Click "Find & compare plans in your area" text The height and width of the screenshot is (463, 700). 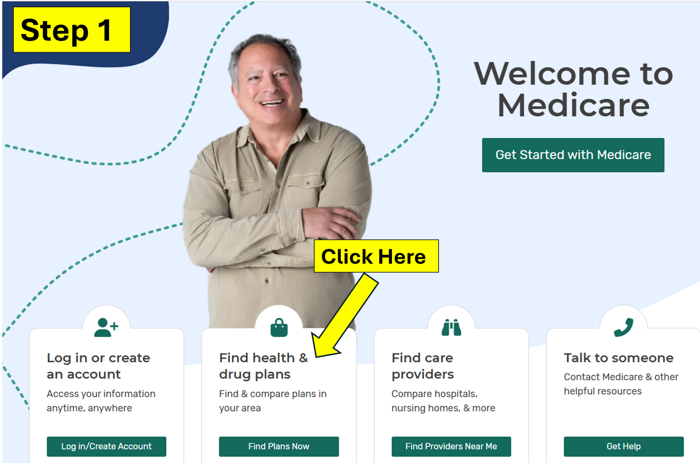(273, 401)
